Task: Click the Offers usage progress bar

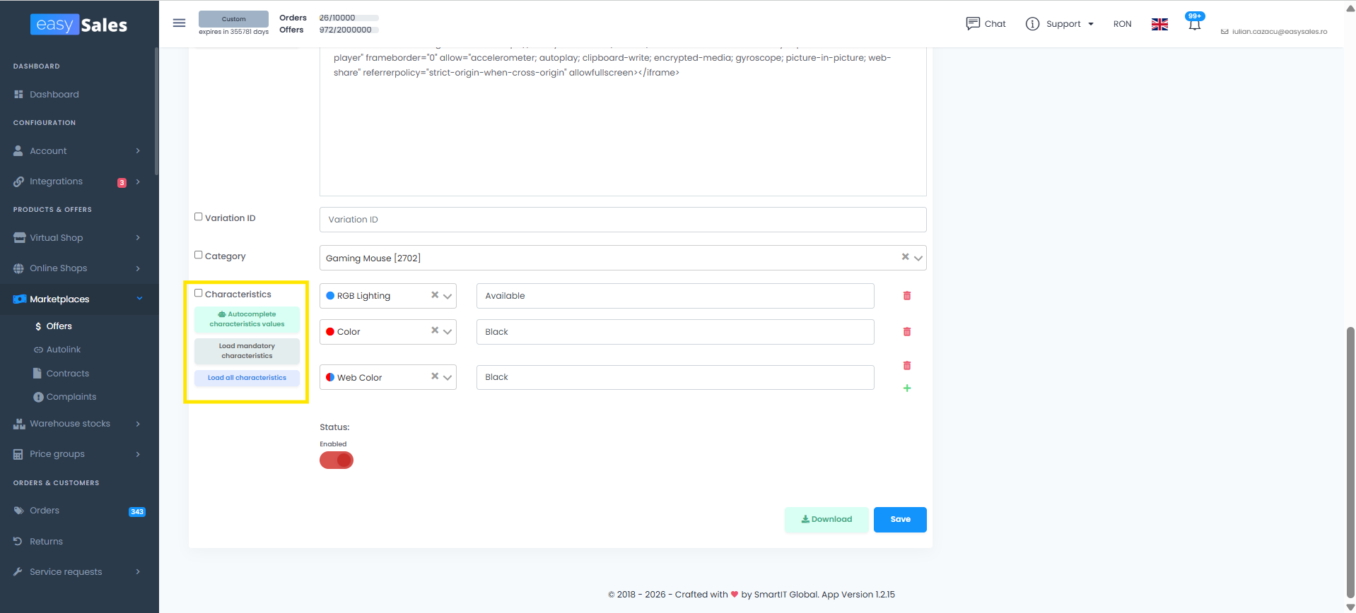Action: coord(349,30)
